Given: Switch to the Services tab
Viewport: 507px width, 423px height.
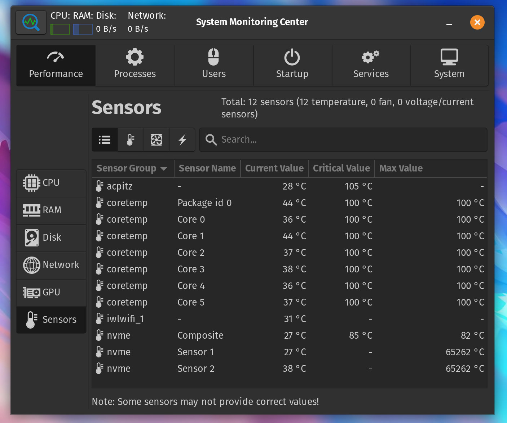Looking at the screenshot, I should click(x=371, y=66).
